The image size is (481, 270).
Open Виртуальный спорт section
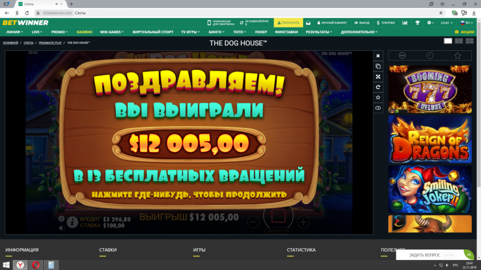click(x=153, y=32)
